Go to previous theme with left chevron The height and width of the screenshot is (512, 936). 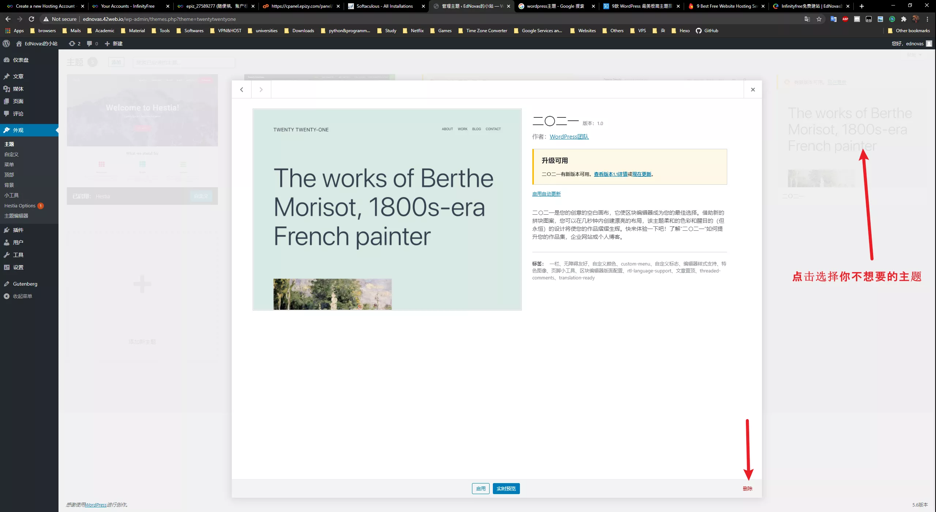pyautogui.click(x=242, y=90)
